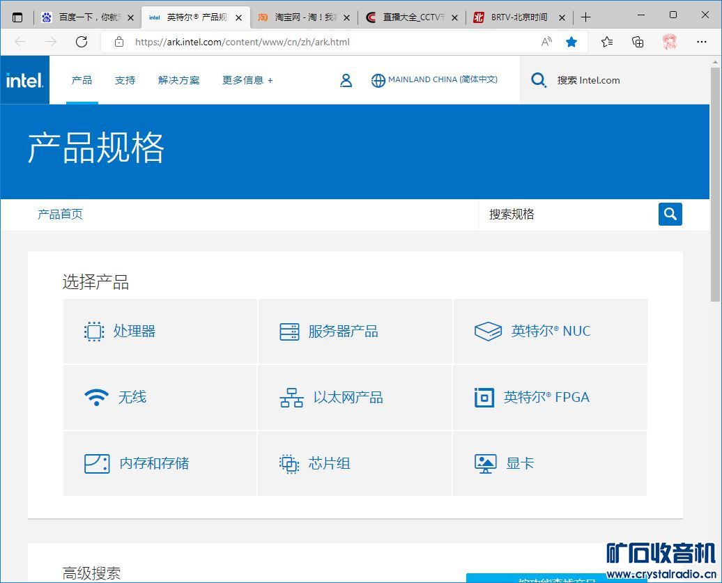Open browser Settings and more menu
The height and width of the screenshot is (583, 722).
point(702,42)
